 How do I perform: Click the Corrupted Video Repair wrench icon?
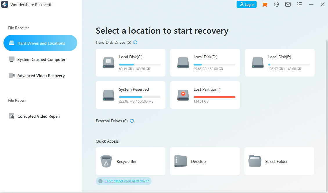[12, 116]
